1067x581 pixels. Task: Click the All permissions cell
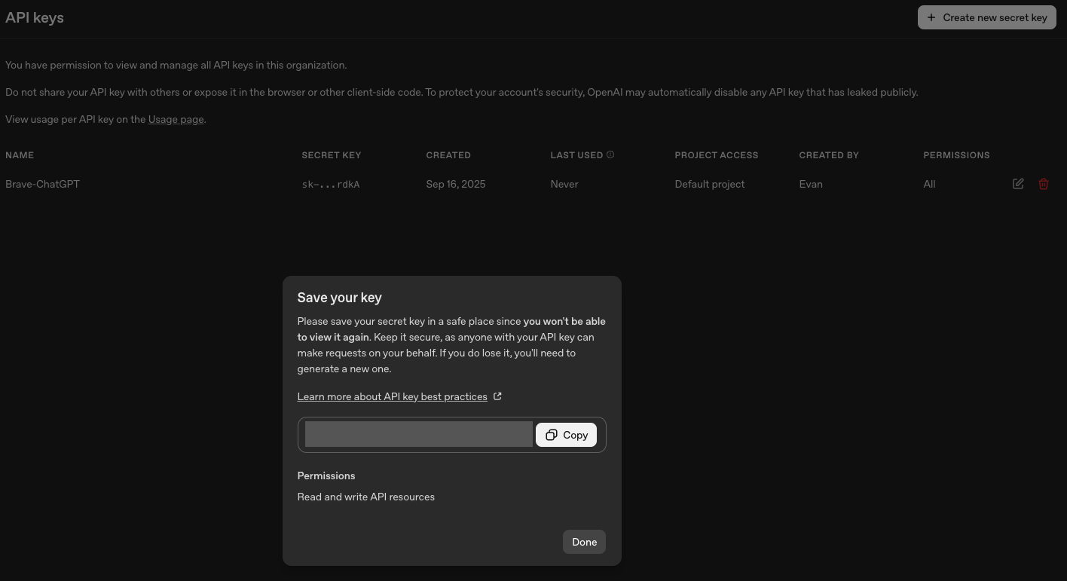[x=929, y=184]
